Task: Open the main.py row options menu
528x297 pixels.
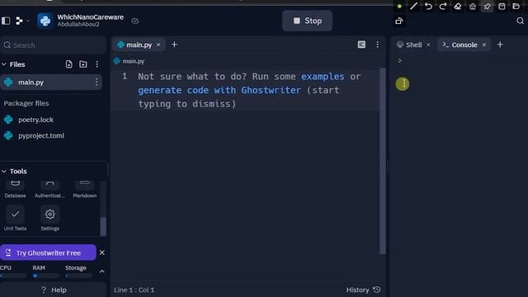Action: 97,82
